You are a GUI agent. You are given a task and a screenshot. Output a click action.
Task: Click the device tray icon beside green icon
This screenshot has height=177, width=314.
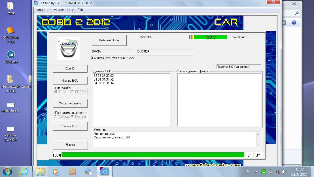[271, 172]
